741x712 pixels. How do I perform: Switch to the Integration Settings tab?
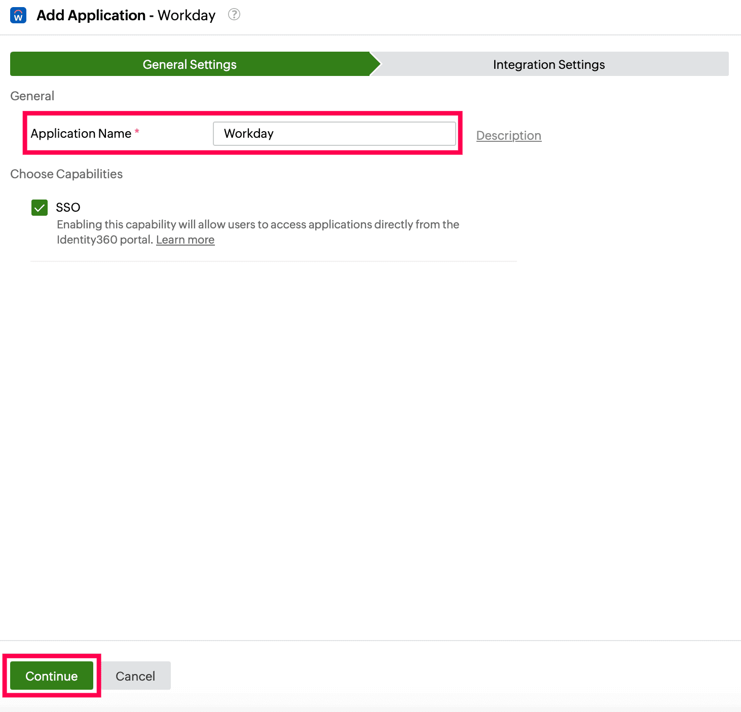548,64
